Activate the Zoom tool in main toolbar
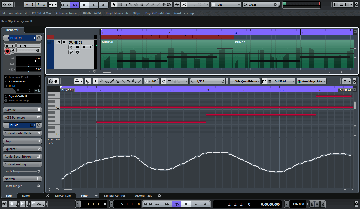Image resolution: width=360 pixels, height=209 pixels. coord(142,5)
